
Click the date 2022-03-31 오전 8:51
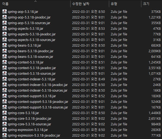[89, 62]
